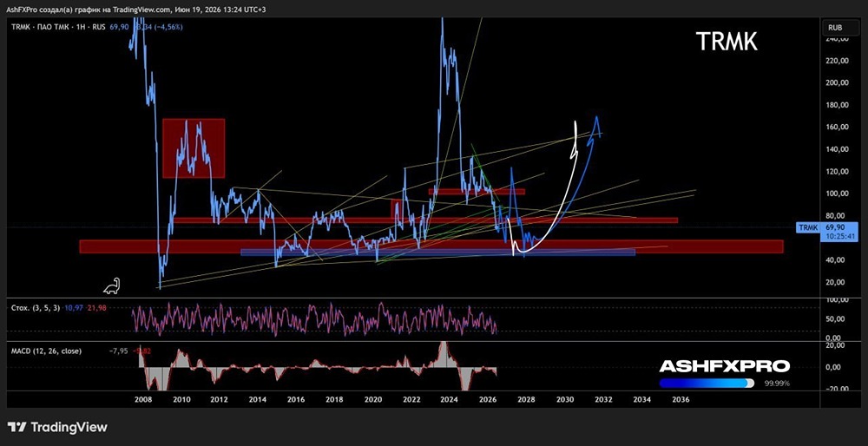Click the 200,00 price axis label
Image resolution: width=868 pixels, height=446 pixels.
click(836, 83)
